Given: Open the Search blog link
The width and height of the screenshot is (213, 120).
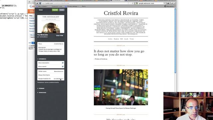Looking at the screenshot, I should (126, 39).
